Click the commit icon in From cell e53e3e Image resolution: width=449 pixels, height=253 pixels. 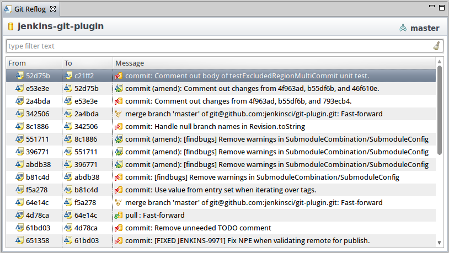(19, 88)
